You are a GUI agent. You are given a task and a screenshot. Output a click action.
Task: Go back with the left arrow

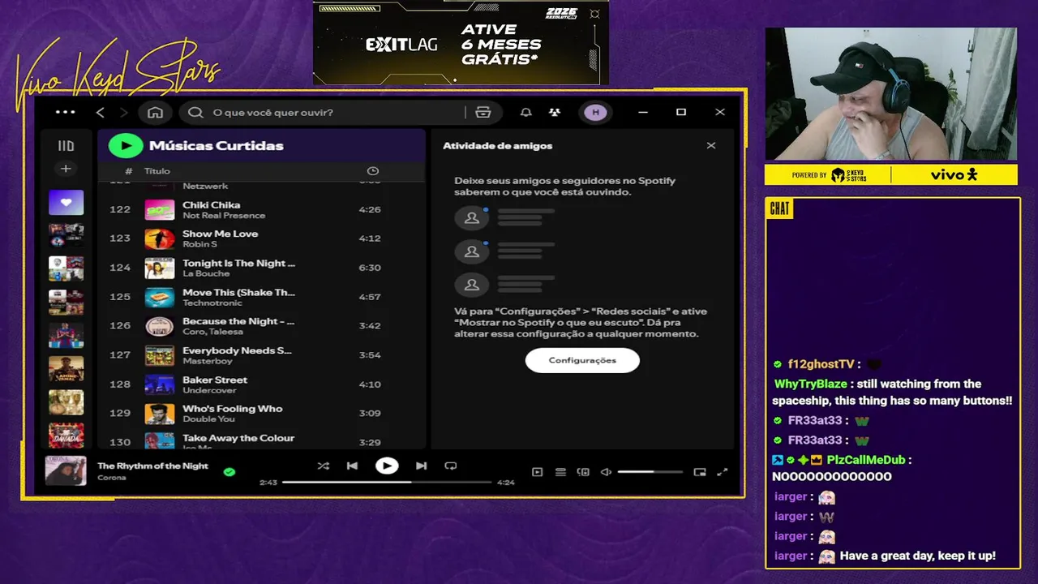click(x=100, y=112)
